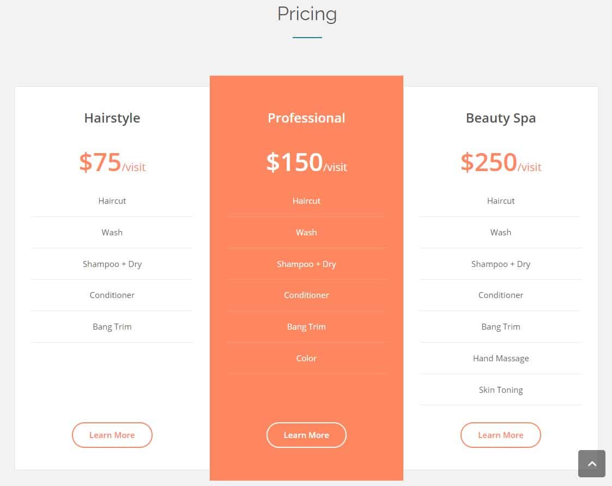The width and height of the screenshot is (612, 486).
Task: Select the Professional plan title
Action: pos(306,118)
